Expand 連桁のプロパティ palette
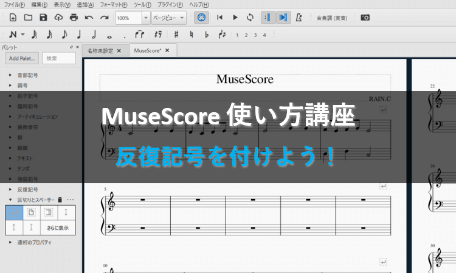Image resolution: width=456 pixels, height=273 pixels. (10, 242)
